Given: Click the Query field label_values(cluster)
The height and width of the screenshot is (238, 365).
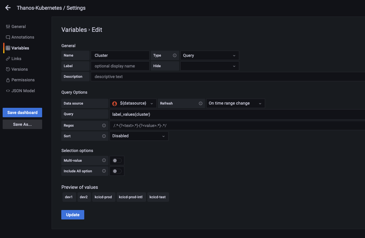Looking at the screenshot, I should [237, 114].
